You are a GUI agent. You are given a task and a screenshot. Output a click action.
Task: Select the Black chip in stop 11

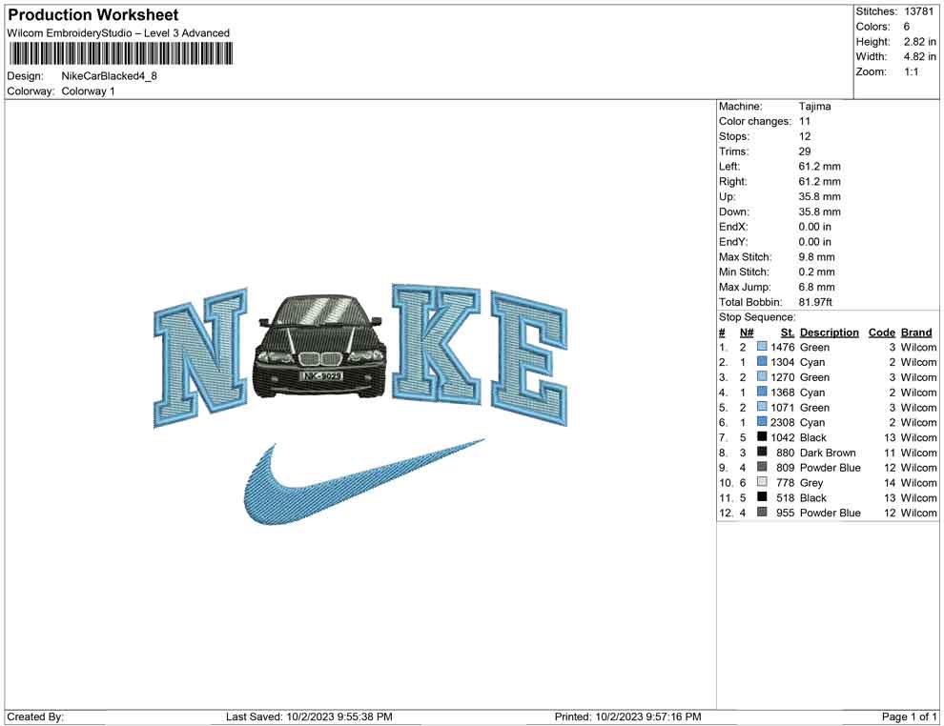coord(762,497)
